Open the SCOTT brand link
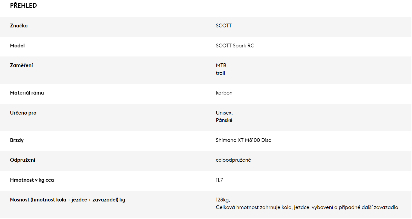The height and width of the screenshot is (219, 412). tap(224, 26)
